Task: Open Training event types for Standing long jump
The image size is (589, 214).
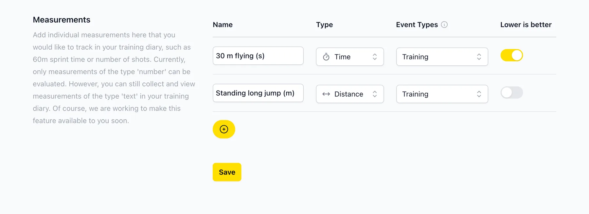Action: click(442, 94)
